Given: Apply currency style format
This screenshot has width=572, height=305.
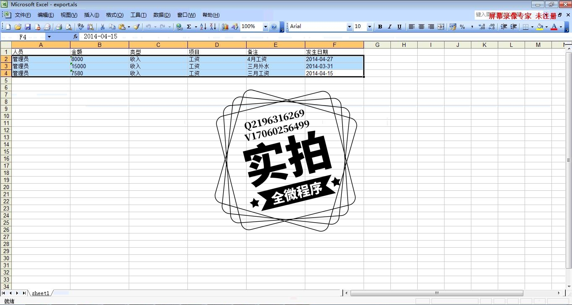Looking at the screenshot, I should point(452,27).
